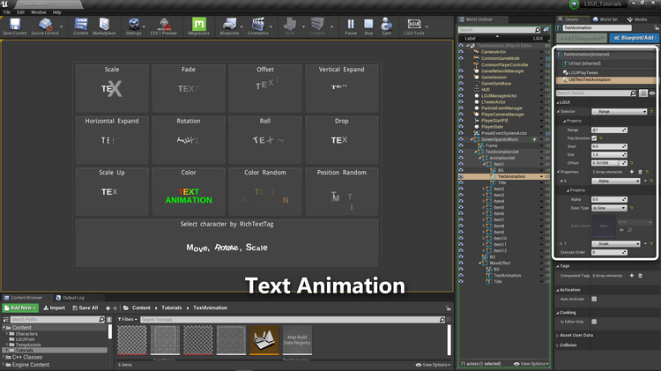This screenshot has width=661, height=371.
Task: Click the Import button
Action: pyautogui.click(x=55, y=308)
